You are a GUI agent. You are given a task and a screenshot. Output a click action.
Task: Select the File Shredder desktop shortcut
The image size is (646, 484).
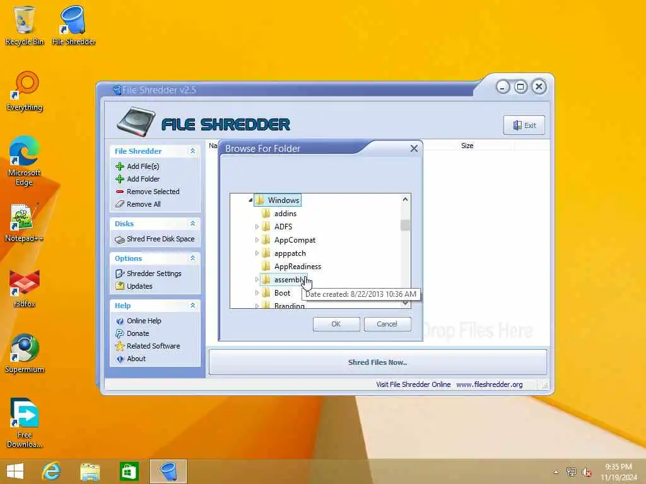tap(74, 25)
